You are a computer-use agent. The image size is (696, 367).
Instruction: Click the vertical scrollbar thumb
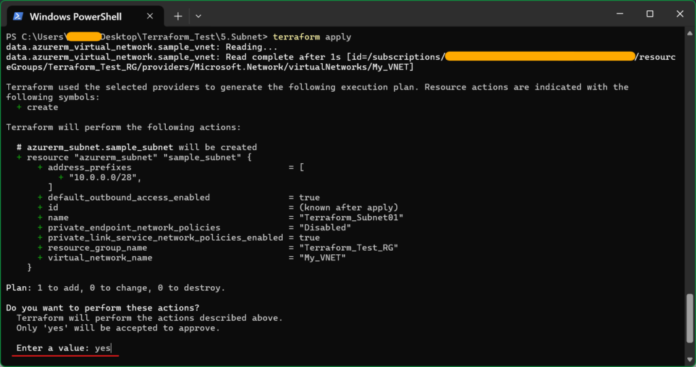(690, 318)
